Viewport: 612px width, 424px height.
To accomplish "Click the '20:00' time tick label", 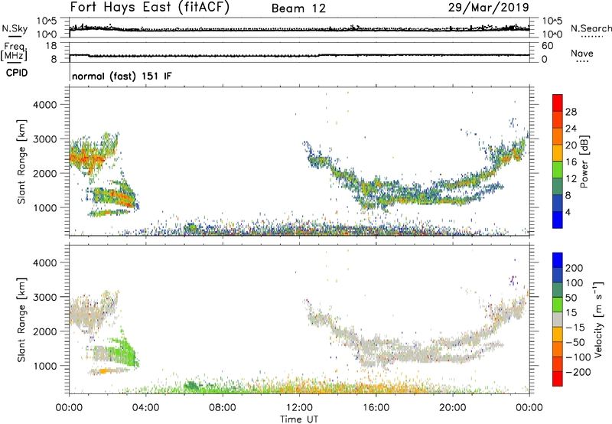I will coord(453,408).
